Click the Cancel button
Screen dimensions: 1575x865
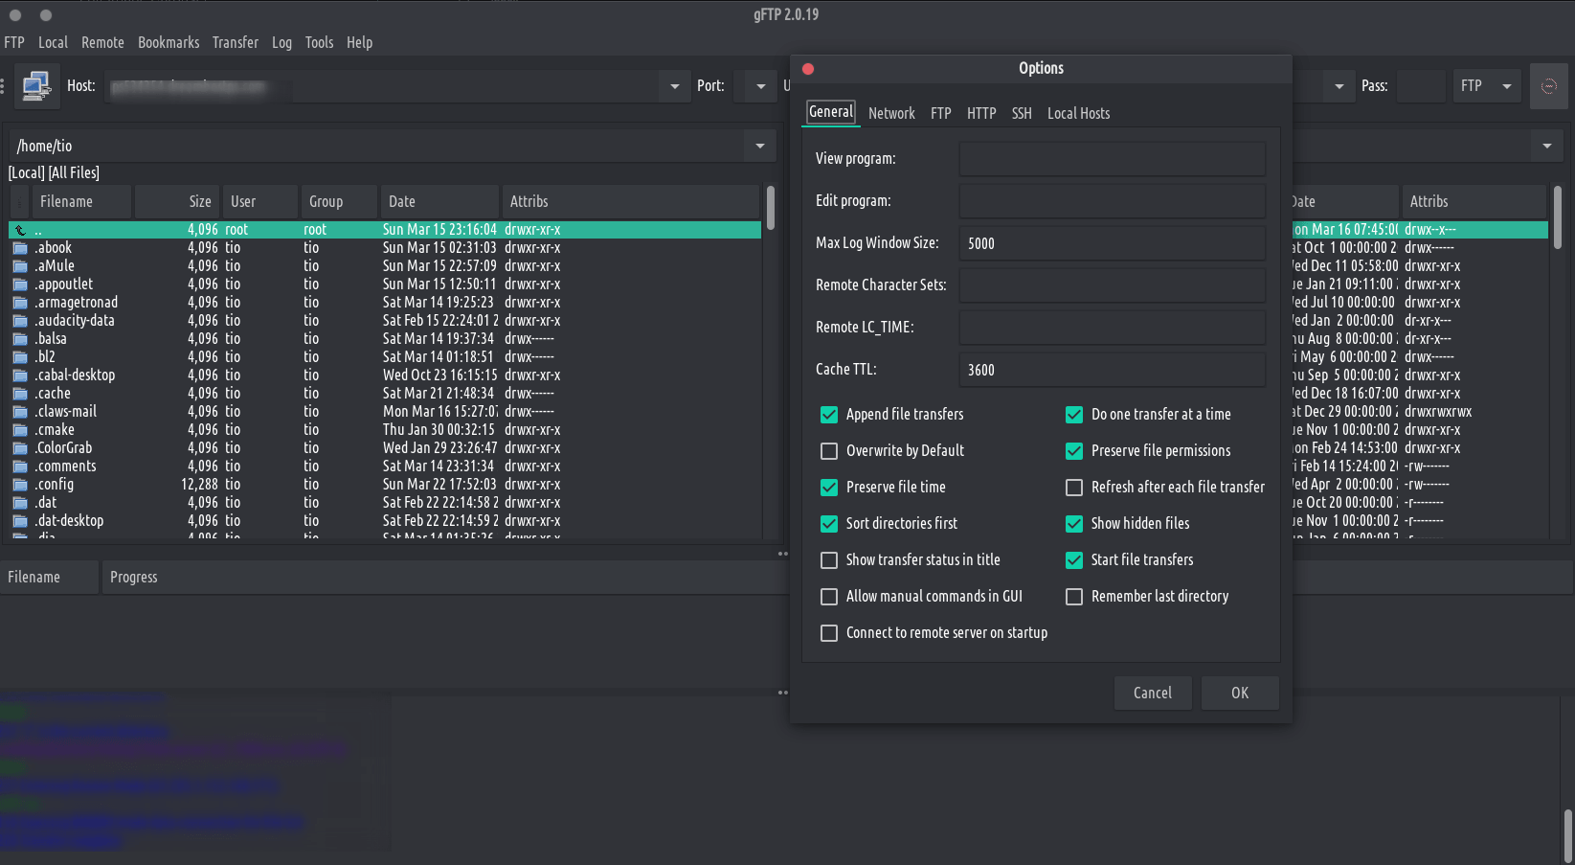(1153, 693)
